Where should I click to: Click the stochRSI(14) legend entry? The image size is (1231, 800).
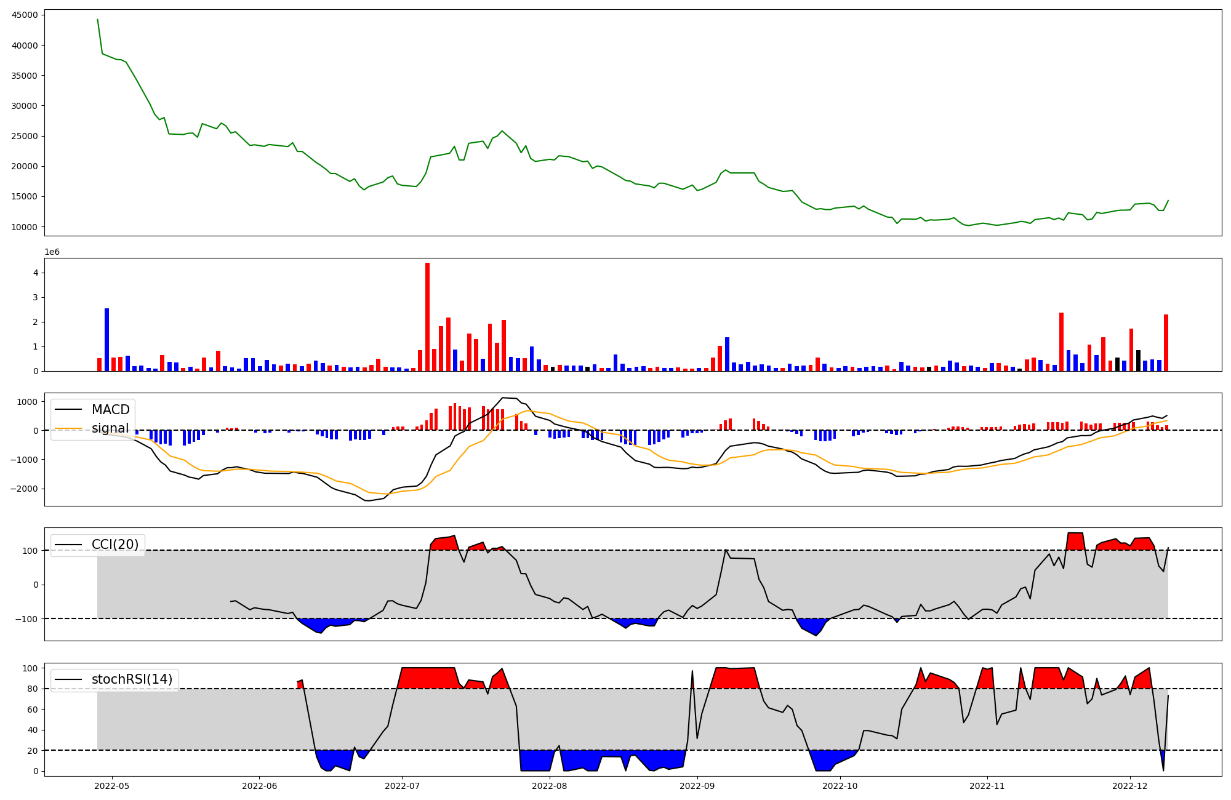pos(131,679)
